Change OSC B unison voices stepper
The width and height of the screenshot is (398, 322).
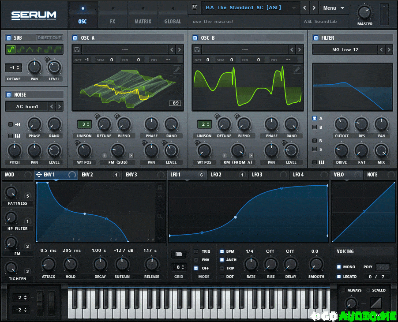(204, 124)
